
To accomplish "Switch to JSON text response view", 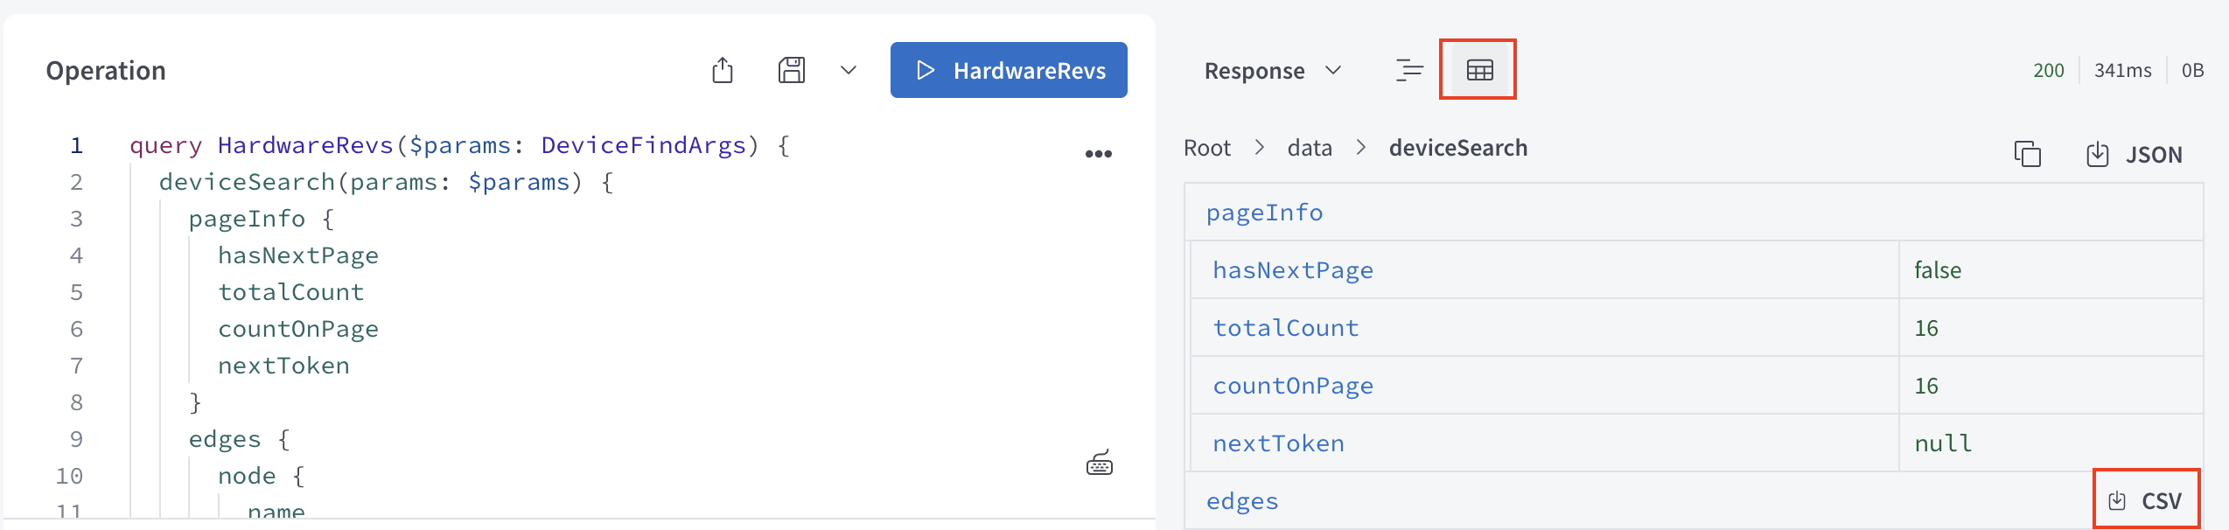I will [1408, 70].
